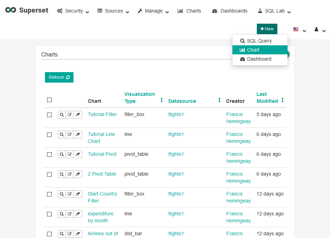Sort by Visualization Type arrow icon
This screenshot has width=330, height=238.
pos(161,100)
